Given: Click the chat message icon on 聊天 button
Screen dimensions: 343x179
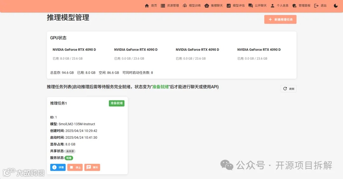Looking at the screenshot, I should tap(89, 167).
